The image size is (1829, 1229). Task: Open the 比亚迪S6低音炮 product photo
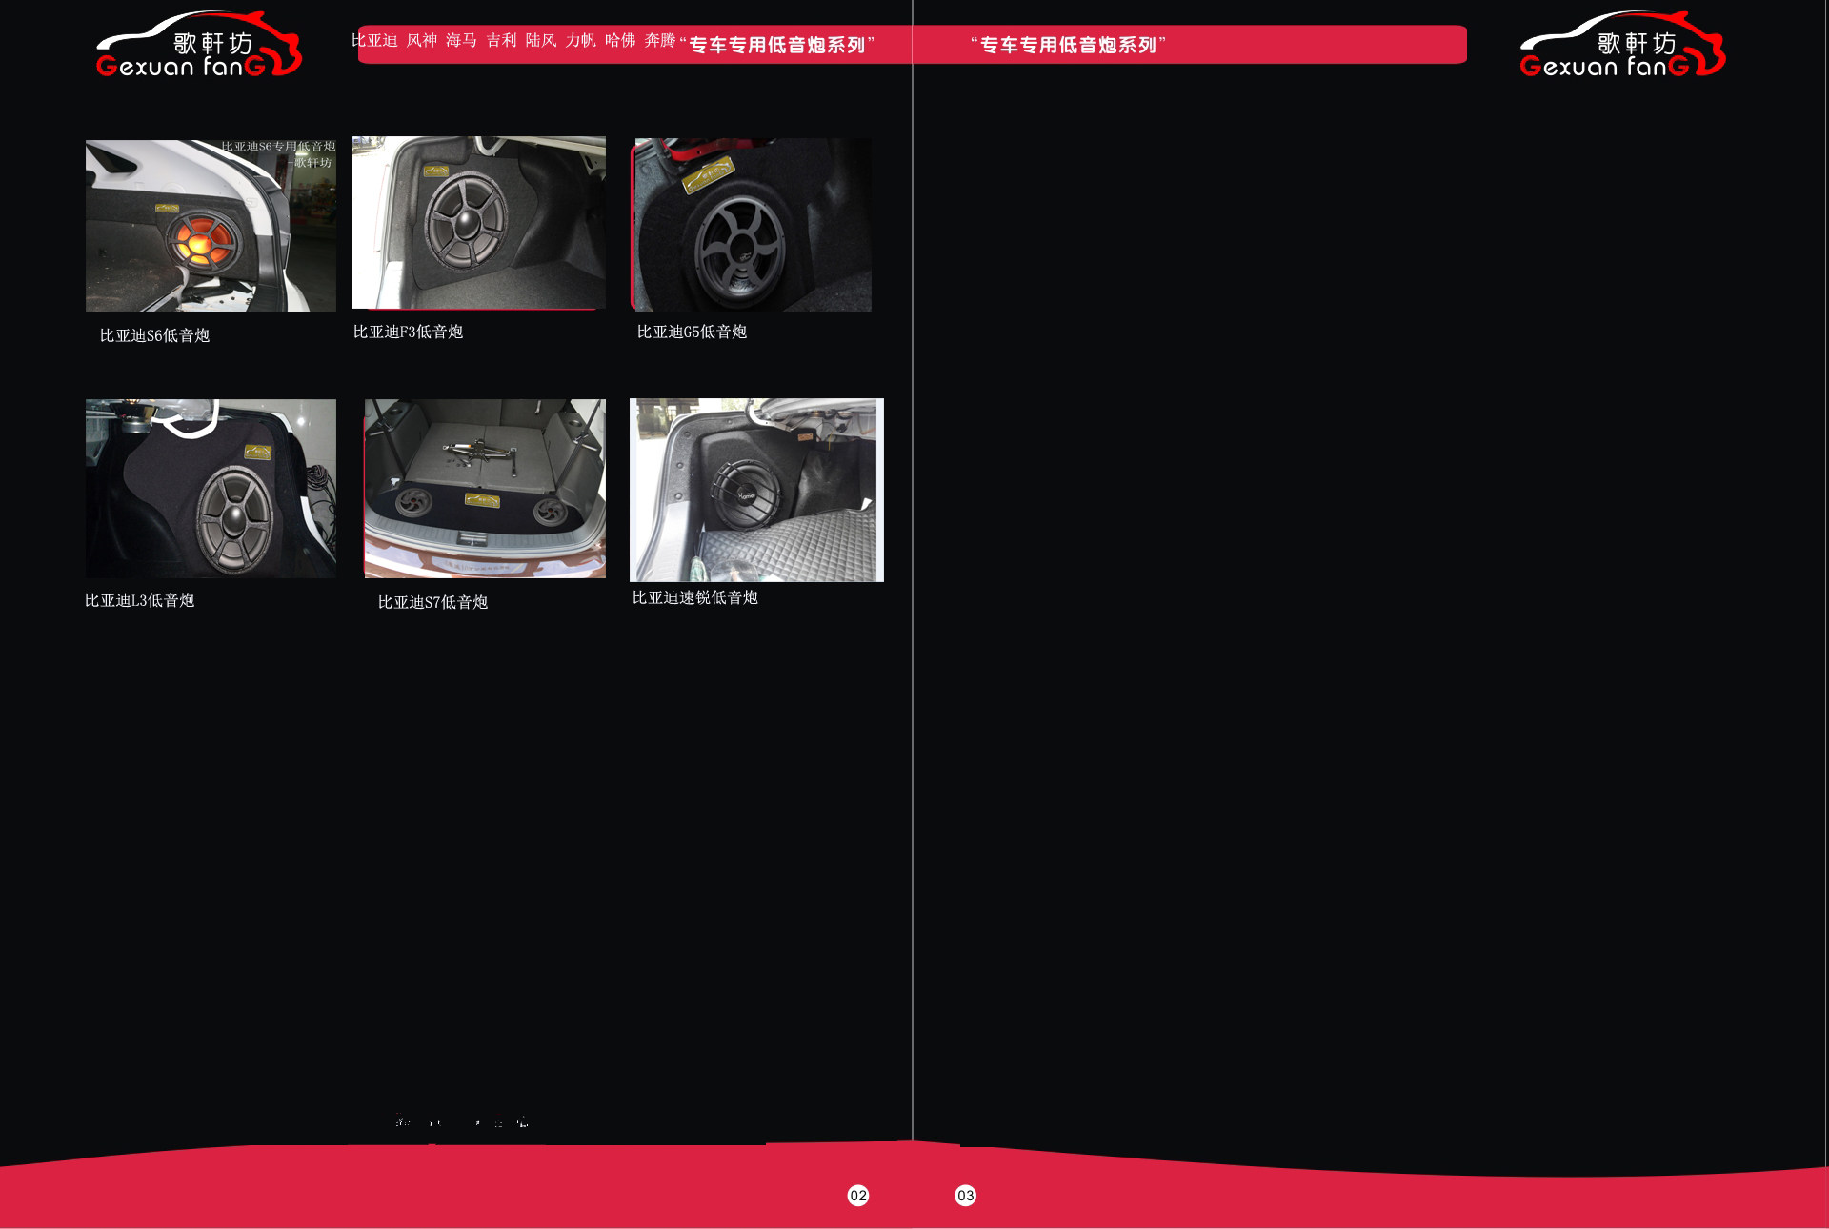211,226
